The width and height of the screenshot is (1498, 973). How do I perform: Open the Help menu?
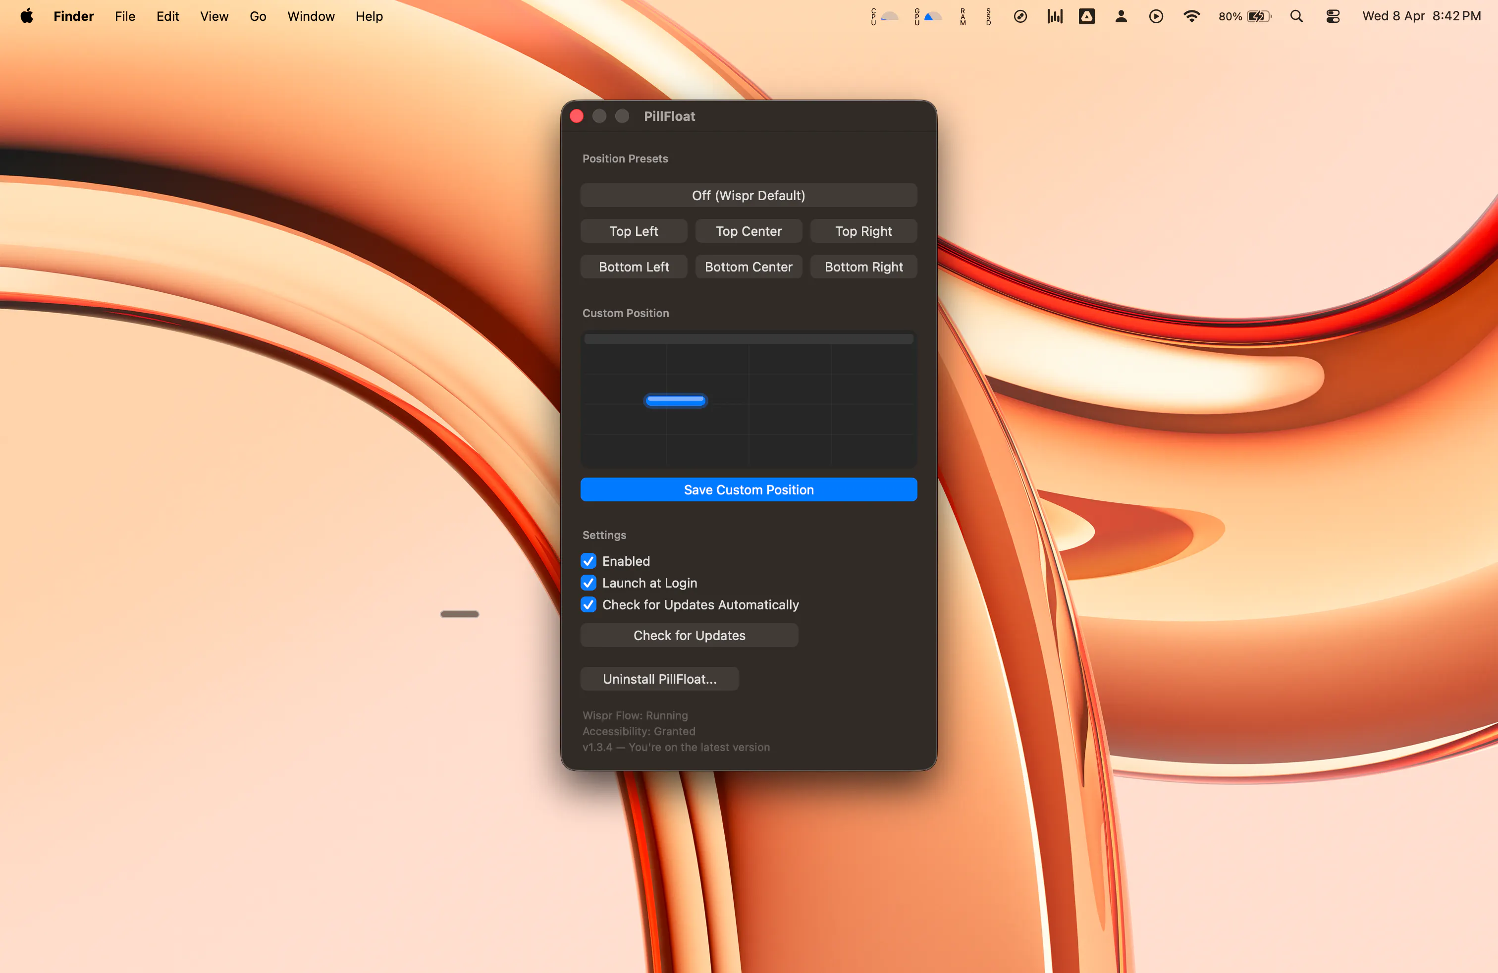[x=369, y=16]
